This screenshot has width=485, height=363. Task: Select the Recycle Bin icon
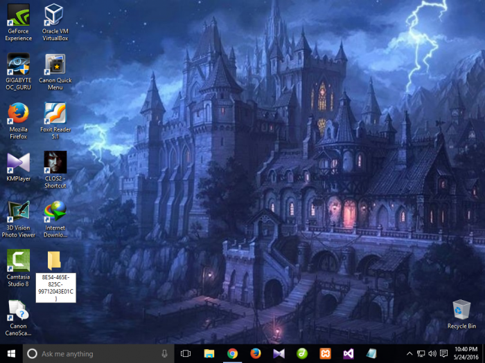pyautogui.click(x=461, y=314)
